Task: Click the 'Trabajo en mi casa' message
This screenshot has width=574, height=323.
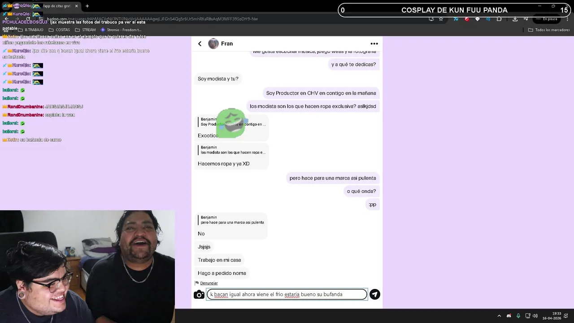Action: pos(219,260)
